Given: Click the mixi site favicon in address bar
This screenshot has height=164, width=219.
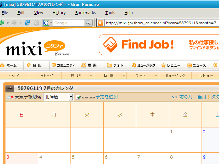Looking at the screenshot, I should click(101, 23).
